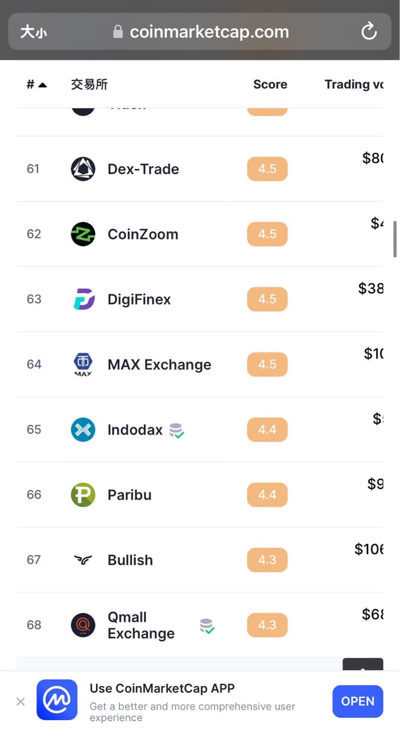This screenshot has width=400, height=731.
Task: Click Qmall Exchange proof-of-reserves badge icon
Action: (207, 626)
